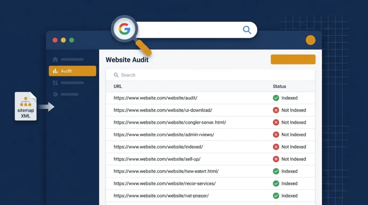Select the Audit item in the sidebar
This screenshot has height=205, width=368.
pyautogui.click(x=73, y=71)
